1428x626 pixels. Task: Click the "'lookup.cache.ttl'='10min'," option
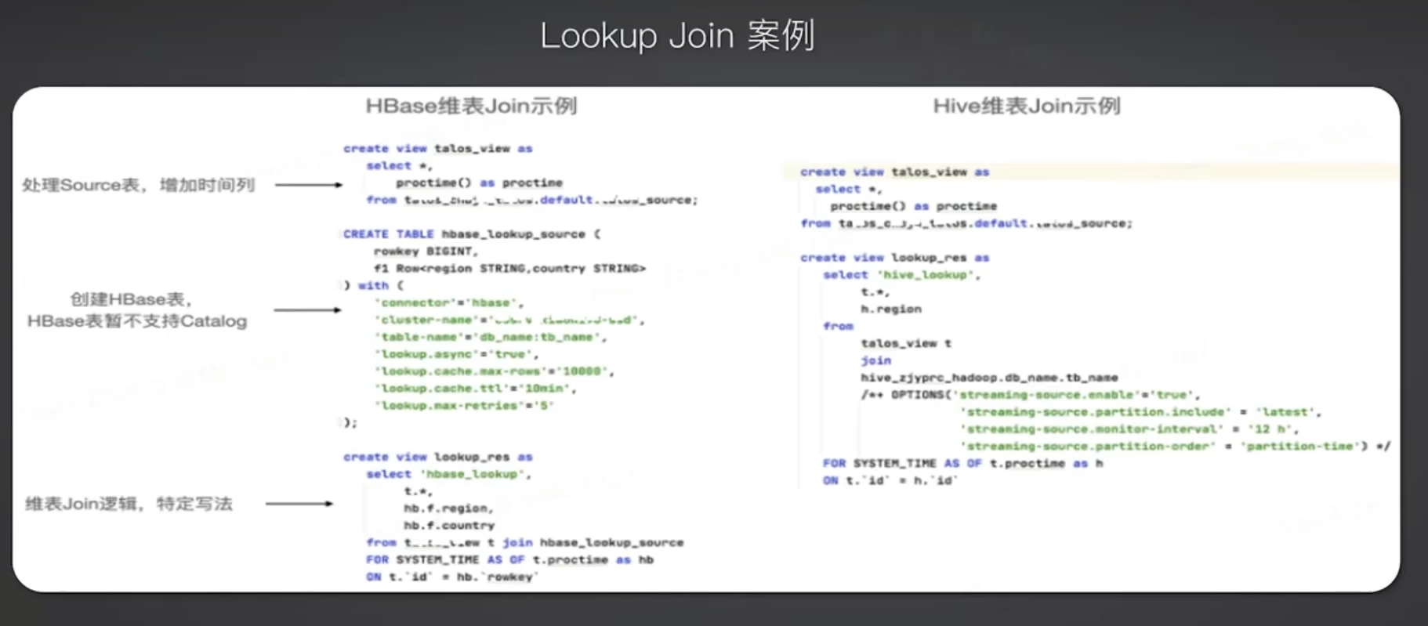click(476, 389)
